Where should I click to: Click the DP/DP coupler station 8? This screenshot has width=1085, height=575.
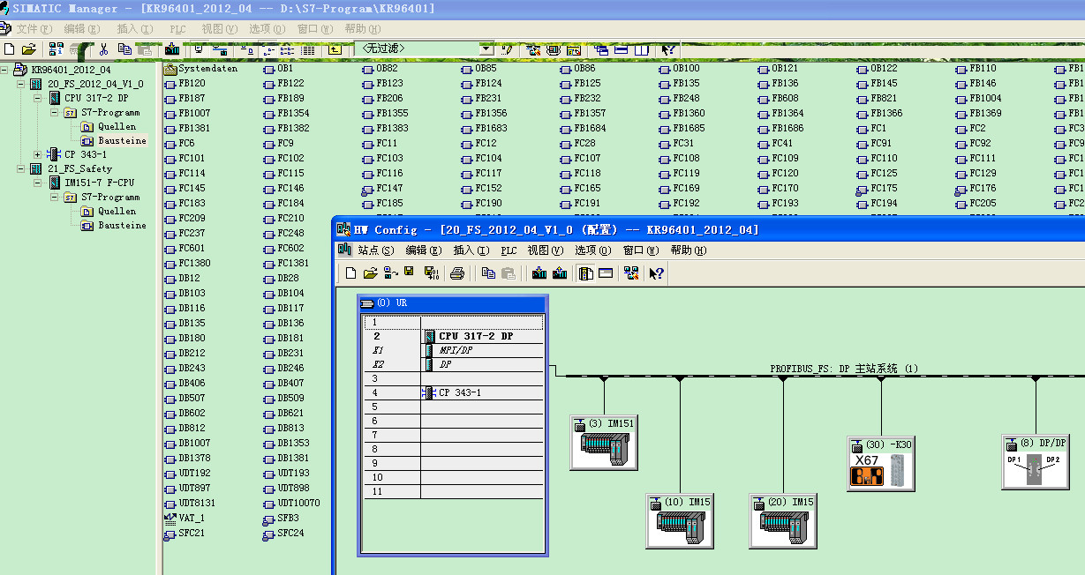click(1035, 462)
